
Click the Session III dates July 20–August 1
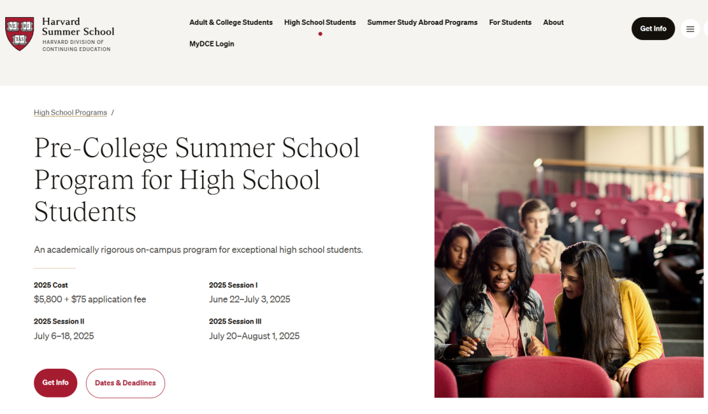coord(254,336)
